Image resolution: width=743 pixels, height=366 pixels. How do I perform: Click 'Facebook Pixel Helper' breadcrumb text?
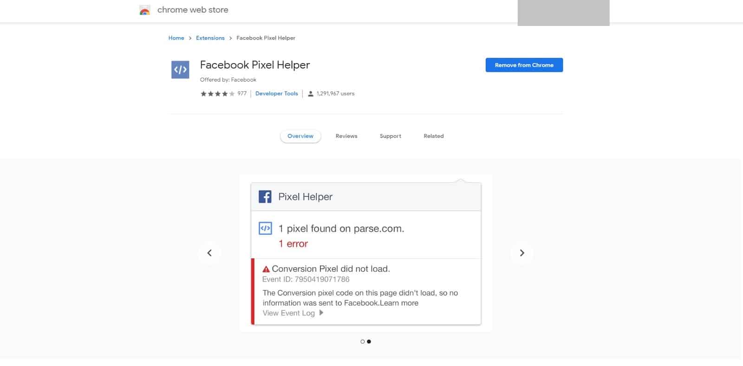click(266, 38)
